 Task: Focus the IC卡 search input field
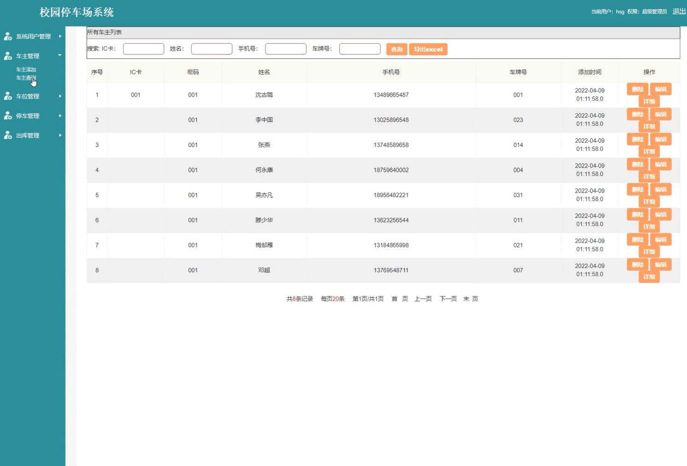[143, 49]
